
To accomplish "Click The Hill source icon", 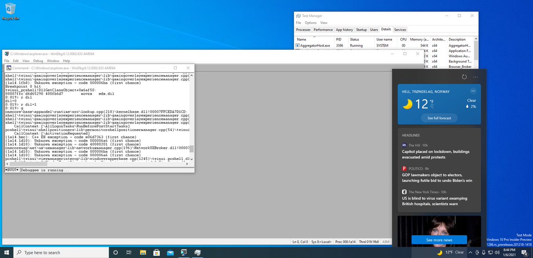I will coord(404,145).
